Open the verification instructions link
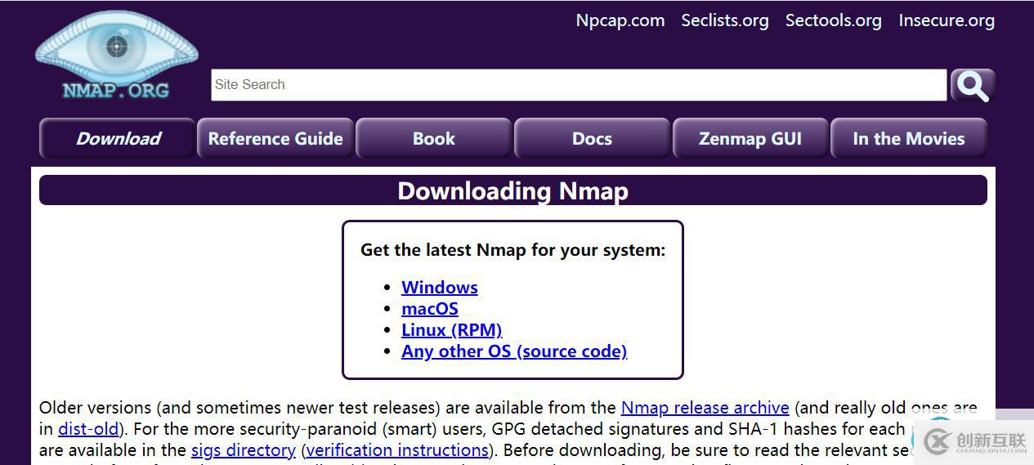Image resolution: width=1034 pixels, height=465 pixels. click(x=397, y=450)
